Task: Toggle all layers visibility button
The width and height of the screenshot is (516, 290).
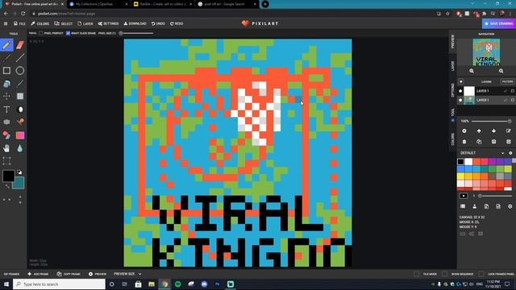Action: [x=460, y=81]
